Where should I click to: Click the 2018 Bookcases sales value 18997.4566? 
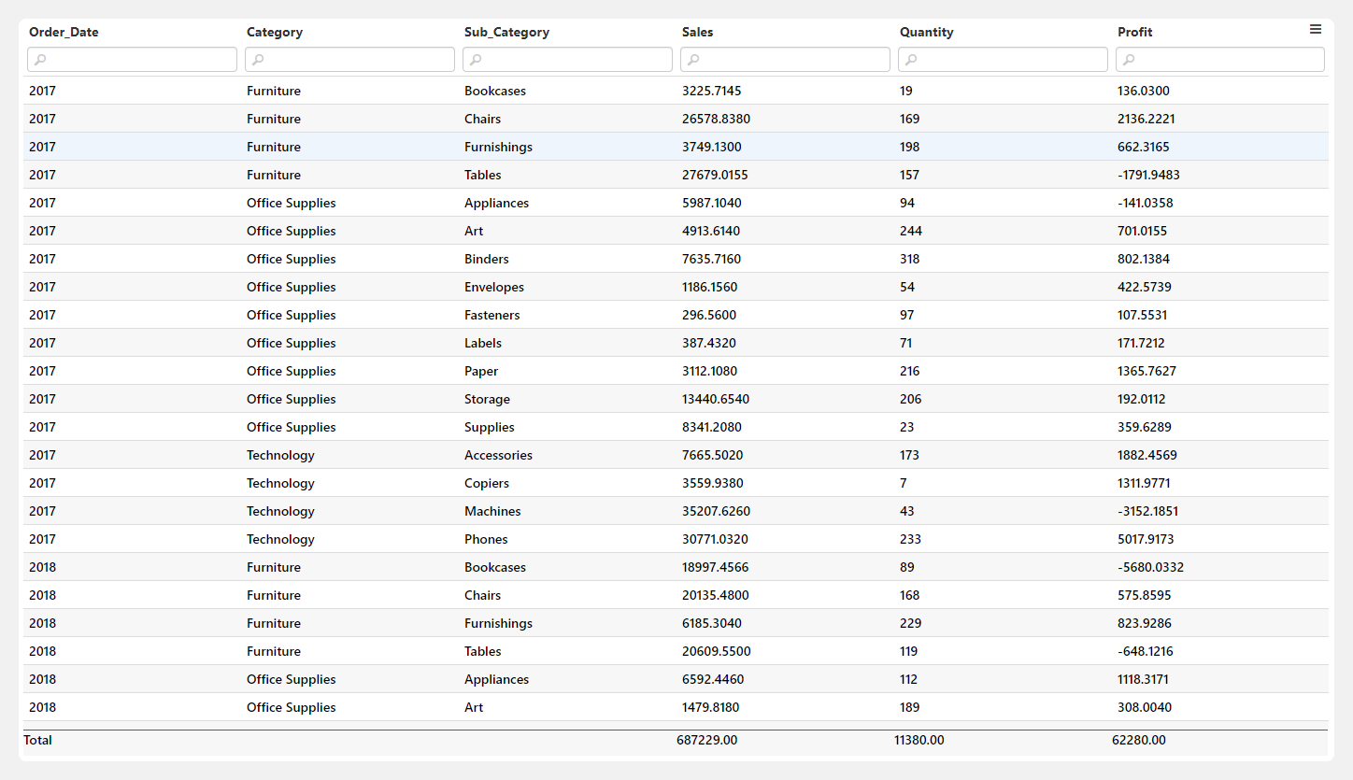[x=715, y=567]
